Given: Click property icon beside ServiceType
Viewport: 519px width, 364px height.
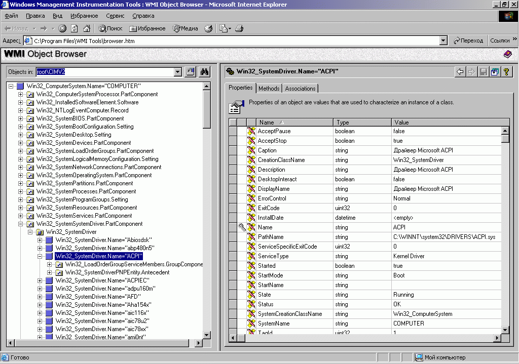Looking at the screenshot, I should point(251,256).
